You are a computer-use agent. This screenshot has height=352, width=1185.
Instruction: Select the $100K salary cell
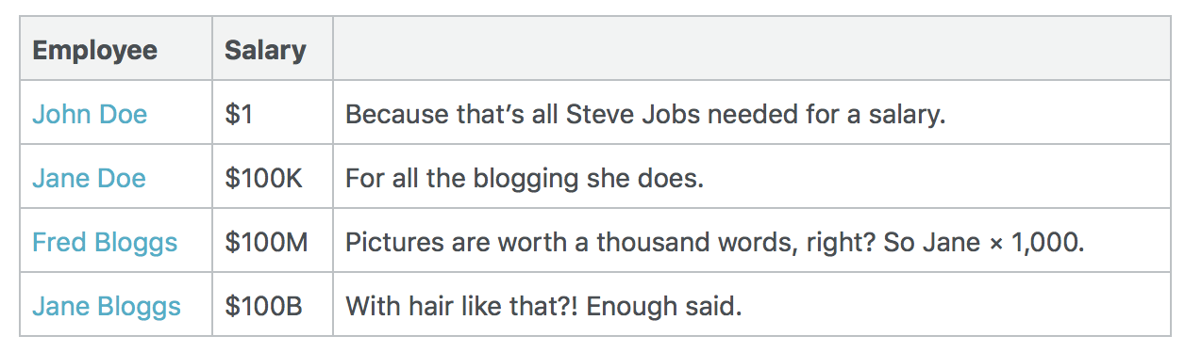point(273,178)
